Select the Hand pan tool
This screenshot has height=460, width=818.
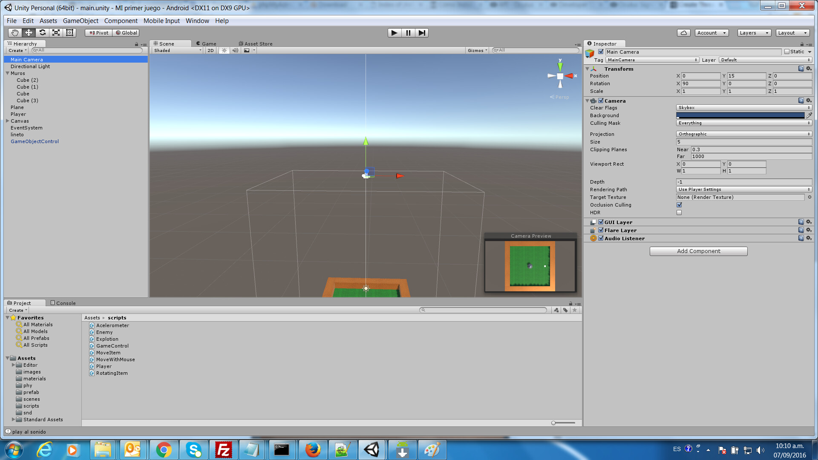(14, 32)
